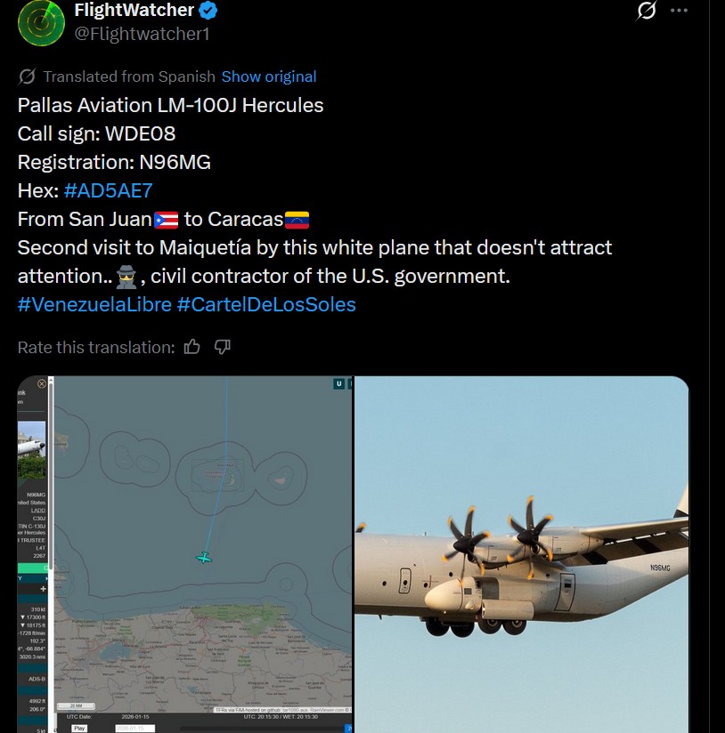Click the FlightWatcher display name
The image size is (725, 733).
pos(134,11)
